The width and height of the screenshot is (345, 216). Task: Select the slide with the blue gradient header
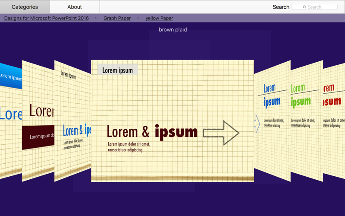tap(11, 121)
